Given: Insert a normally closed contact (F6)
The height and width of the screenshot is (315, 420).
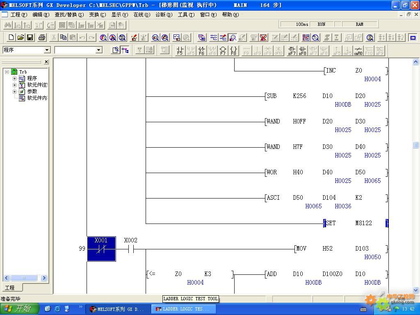Looking at the screenshot, I should (201, 50).
